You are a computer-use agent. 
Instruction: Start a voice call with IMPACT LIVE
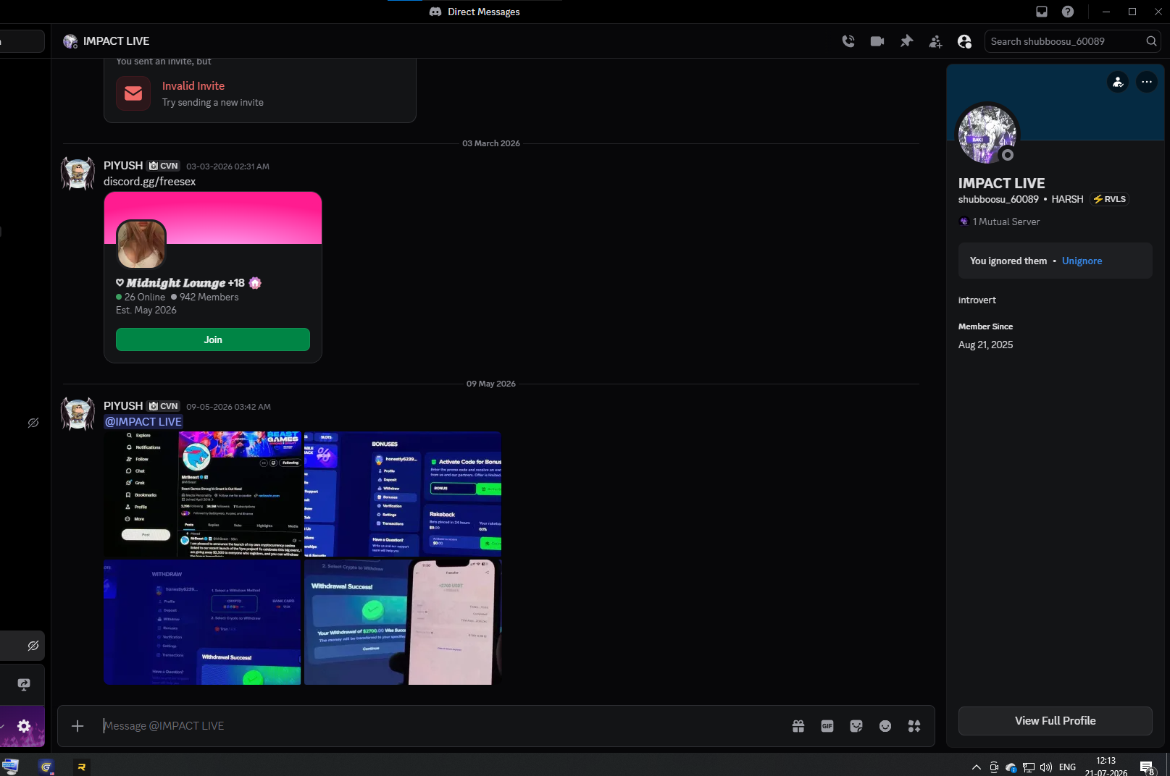pos(848,41)
